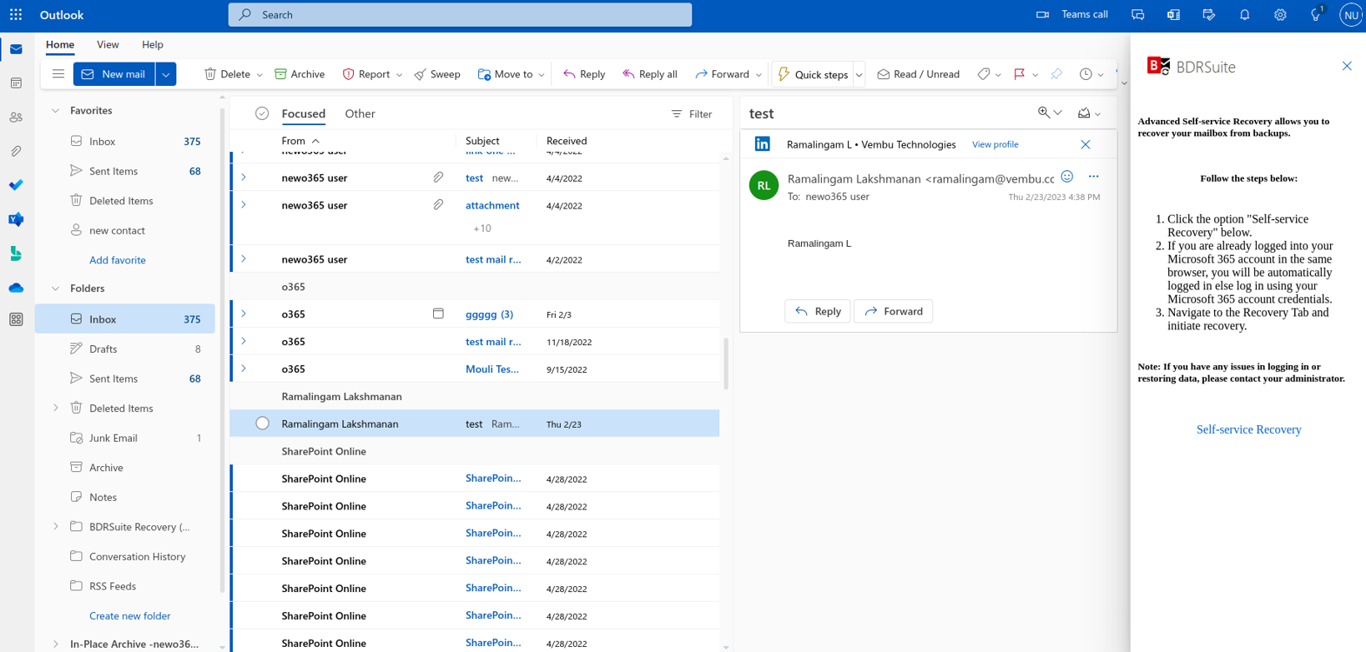Close the LinkedIn profile banner

(x=1086, y=144)
